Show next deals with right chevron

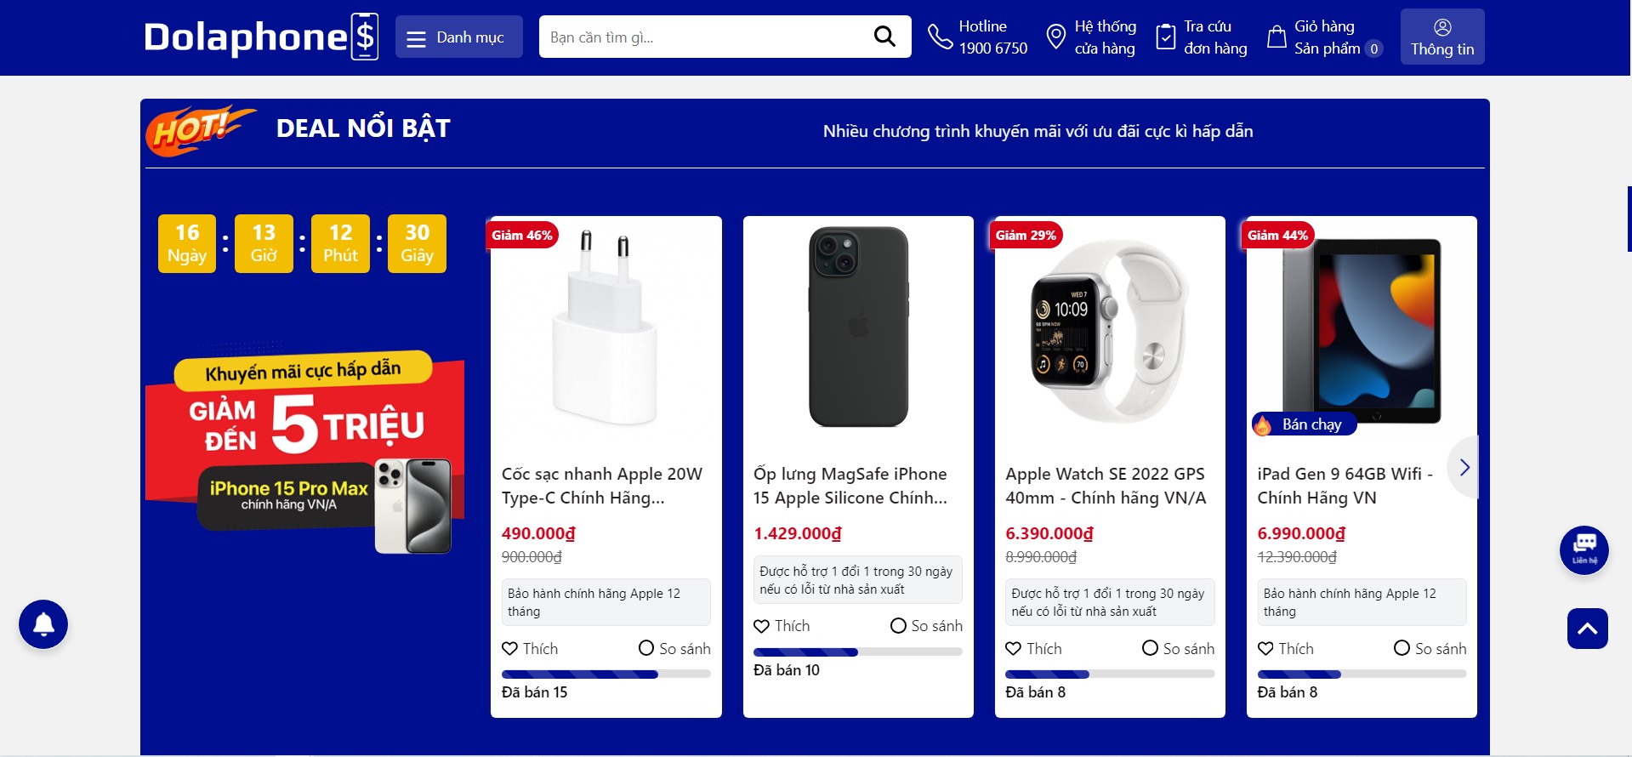coord(1464,467)
